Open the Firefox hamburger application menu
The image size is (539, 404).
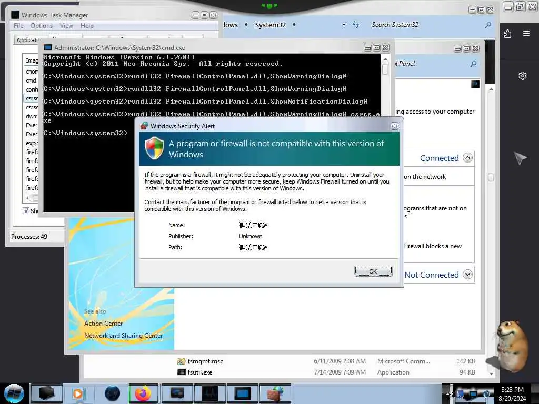click(x=526, y=33)
